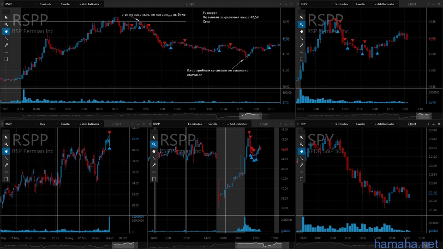Click the navigator range handle under the RSPP 5 minutes chart
This screenshot has width=443, height=249.
(423, 115)
